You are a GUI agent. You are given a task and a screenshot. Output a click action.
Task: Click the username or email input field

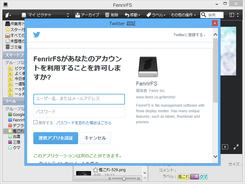point(79,99)
